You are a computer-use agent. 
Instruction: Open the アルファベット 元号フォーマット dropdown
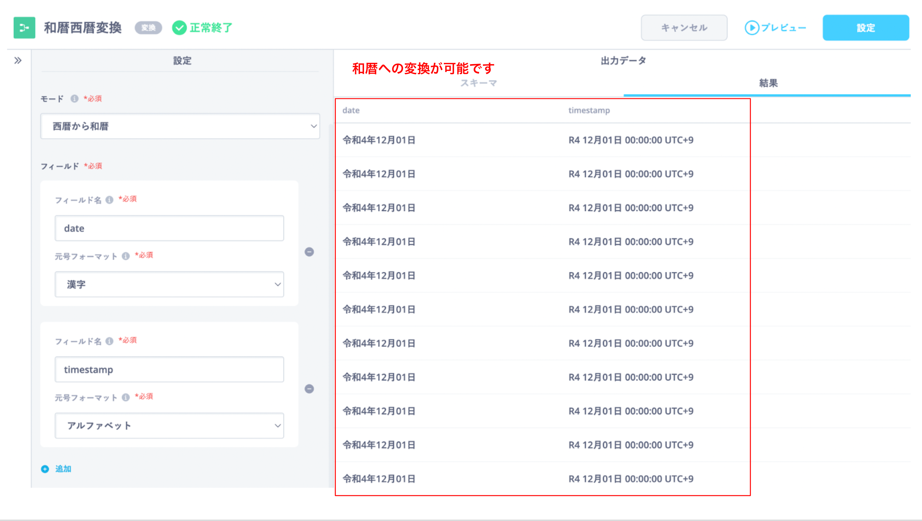coord(169,426)
